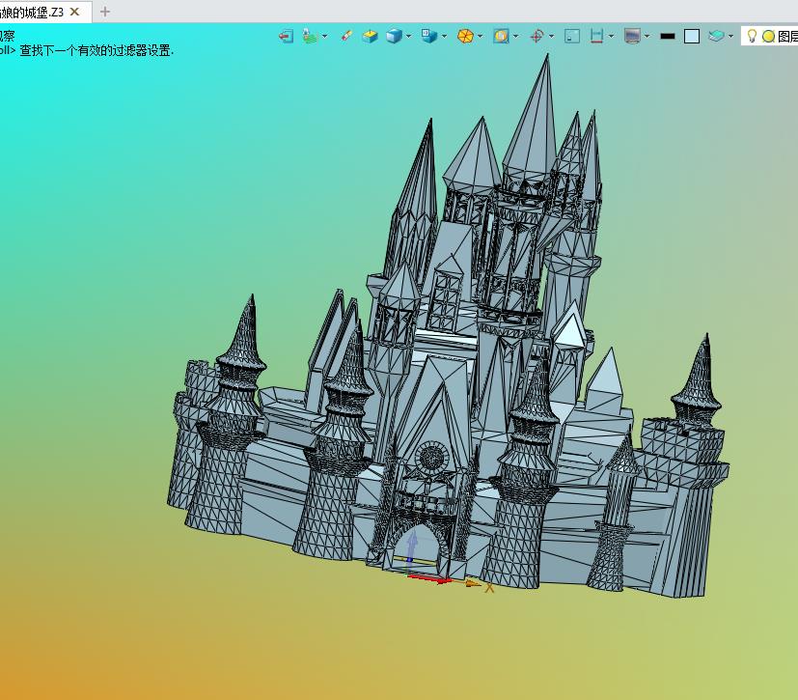The height and width of the screenshot is (700, 798).
Task: Click the small square window icon
Action: [x=572, y=36]
